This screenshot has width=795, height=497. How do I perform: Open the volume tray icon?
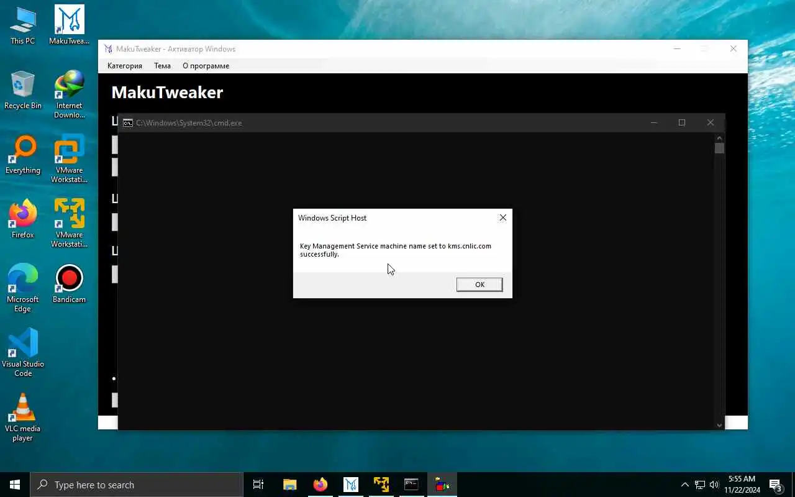point(714,485)
